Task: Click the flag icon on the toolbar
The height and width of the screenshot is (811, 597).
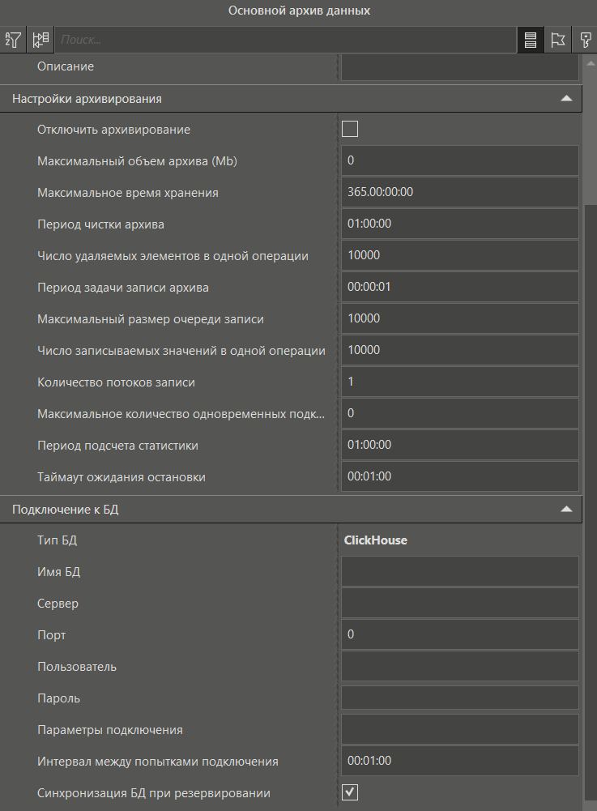Action: click(x=557, y=40)
